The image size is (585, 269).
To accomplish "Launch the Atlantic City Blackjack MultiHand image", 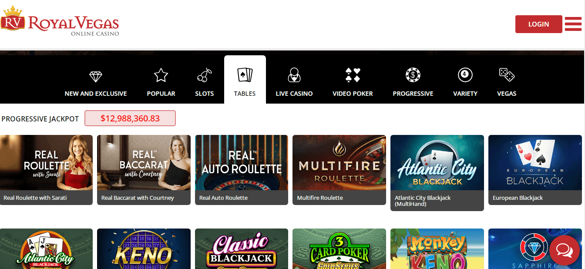I will click(x=437, y=162).
